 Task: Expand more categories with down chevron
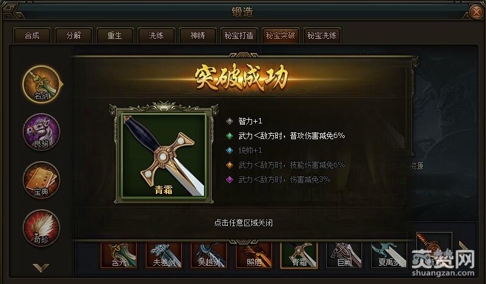pyautogui.click(x=41, y=268)
